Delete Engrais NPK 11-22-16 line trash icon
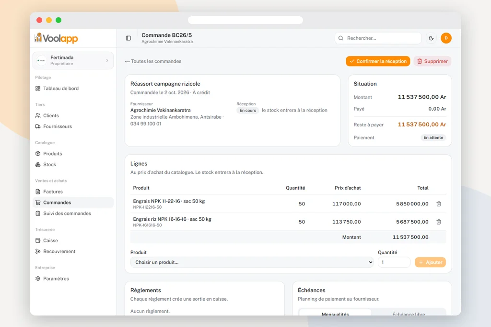Viewport: 491px width, 327px height. click(439, 204)
